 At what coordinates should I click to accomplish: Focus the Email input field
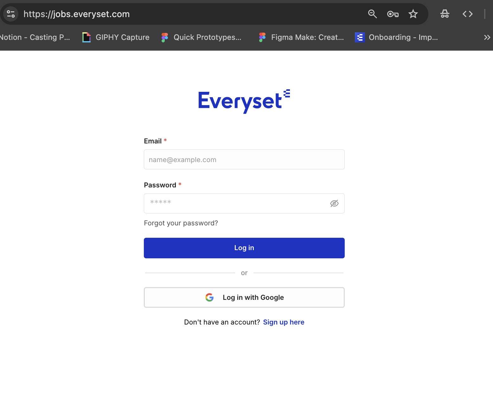click(x=244, y=160)
